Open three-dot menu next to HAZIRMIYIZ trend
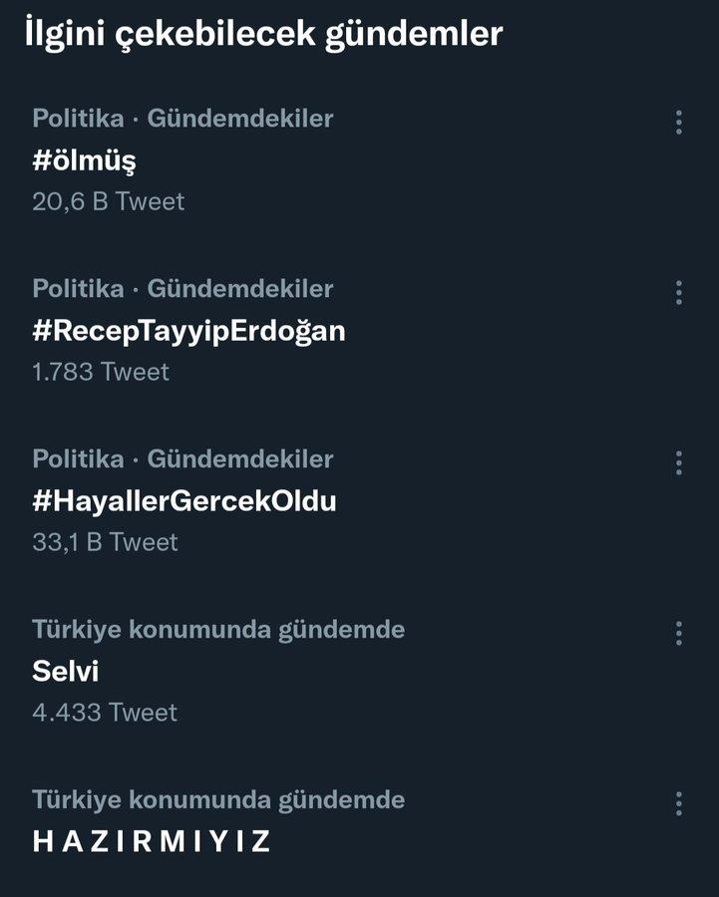The image size is (719, 897). click(678, 804)
